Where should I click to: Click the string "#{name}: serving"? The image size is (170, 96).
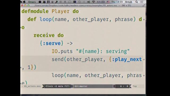click(x=103, y=51)
